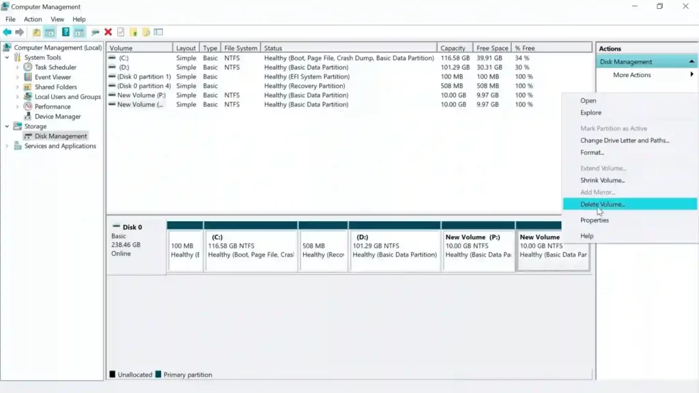The image size is (699, 393).
Task: Click the Shared Folders icon in tree
Action: point(27,87)
